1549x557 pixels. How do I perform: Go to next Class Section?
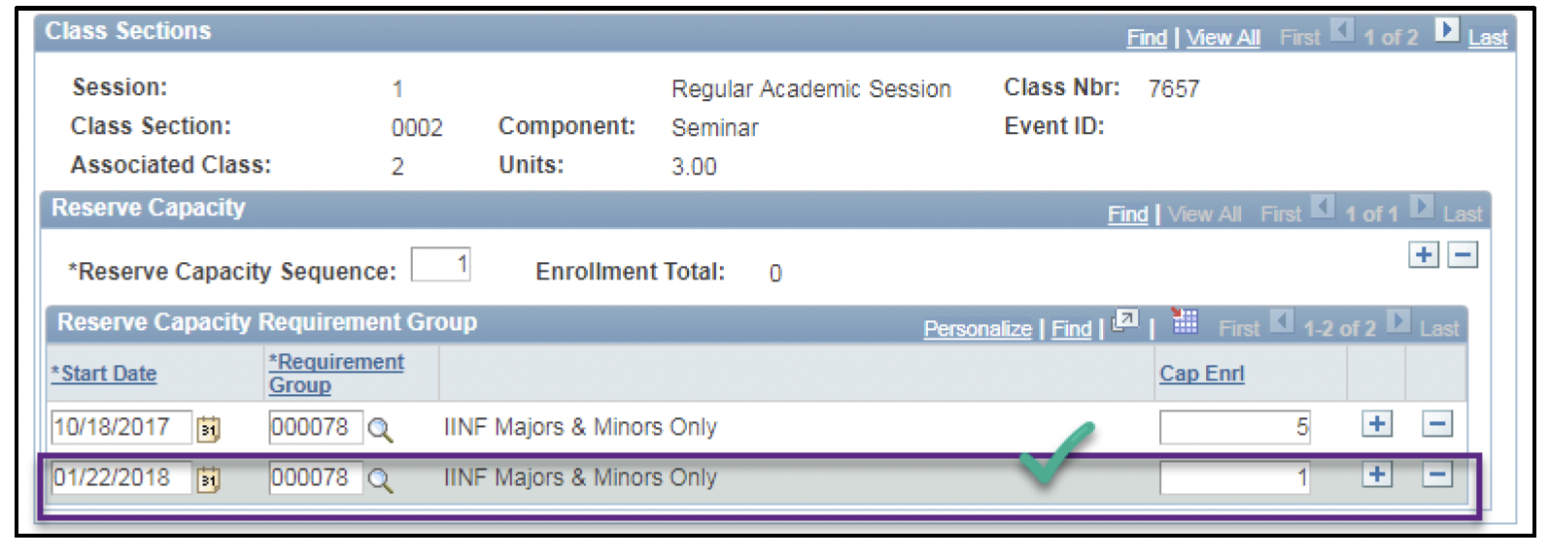coord(1446,31)
